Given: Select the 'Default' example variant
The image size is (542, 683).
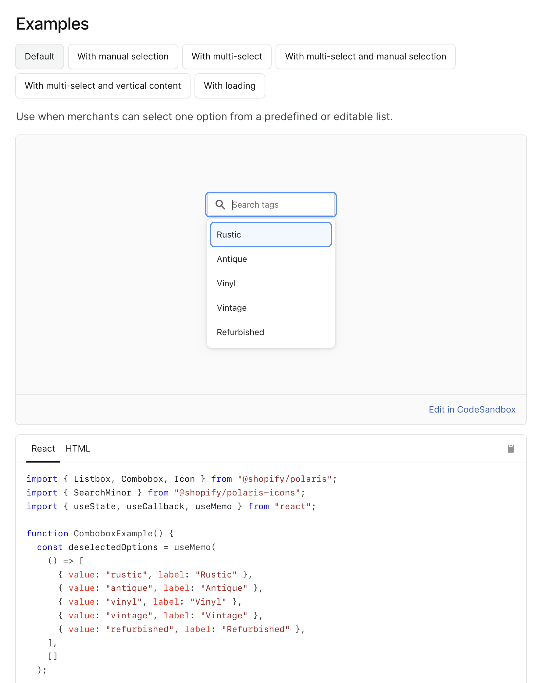Looking at the screenshot, I should click(39, 56).
